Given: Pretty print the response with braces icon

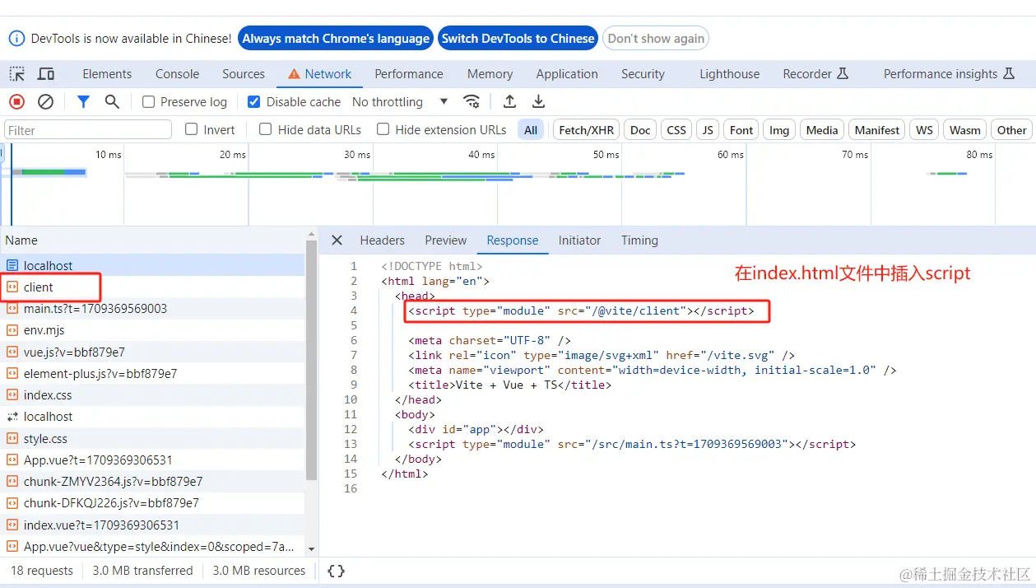Looking at the screenshot, I should point(336,571).
